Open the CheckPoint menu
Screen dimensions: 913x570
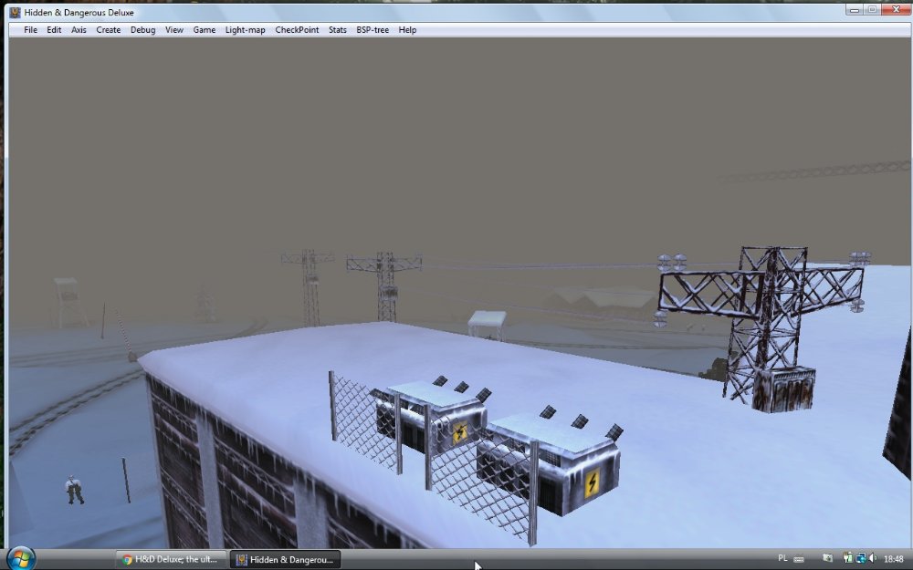tap(297, 30)
